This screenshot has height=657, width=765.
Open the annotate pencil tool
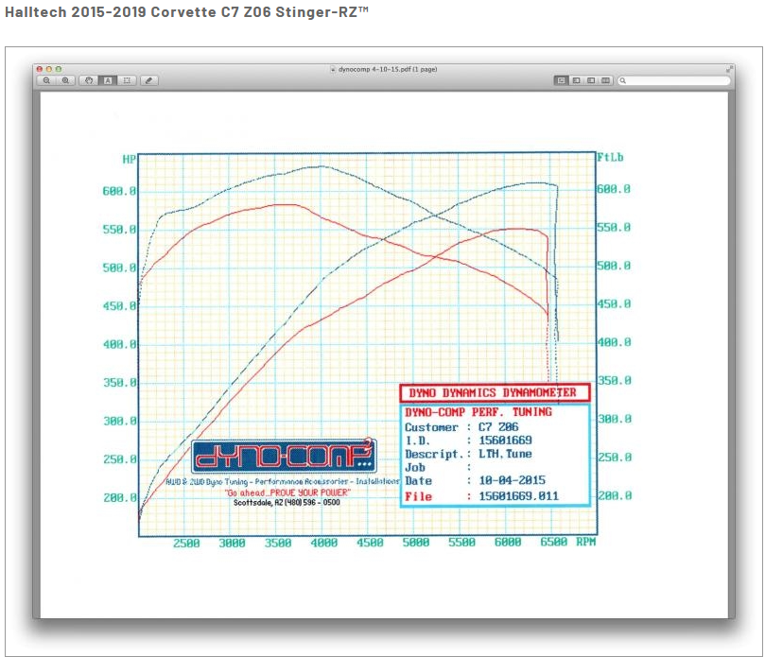[149, 80]
